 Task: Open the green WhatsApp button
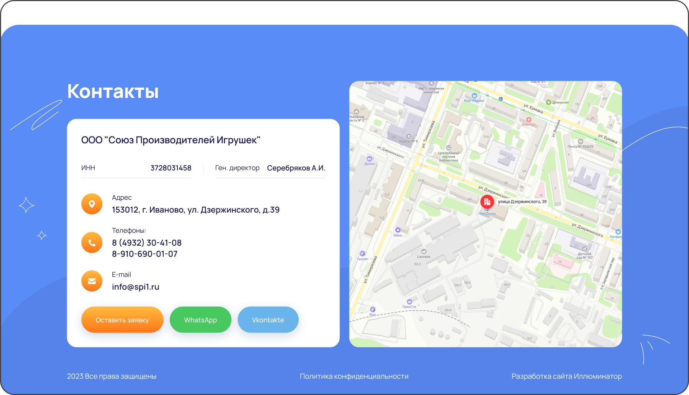click(x=201, y=320)
